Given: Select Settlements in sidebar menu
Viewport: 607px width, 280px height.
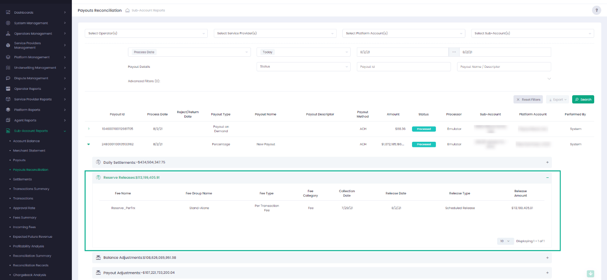Looking at the screenshot, I should click(x=22, y=179).
